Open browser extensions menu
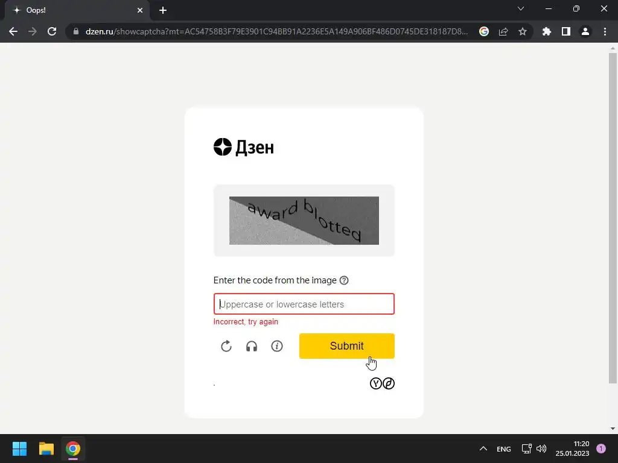 tap(547, 31)
